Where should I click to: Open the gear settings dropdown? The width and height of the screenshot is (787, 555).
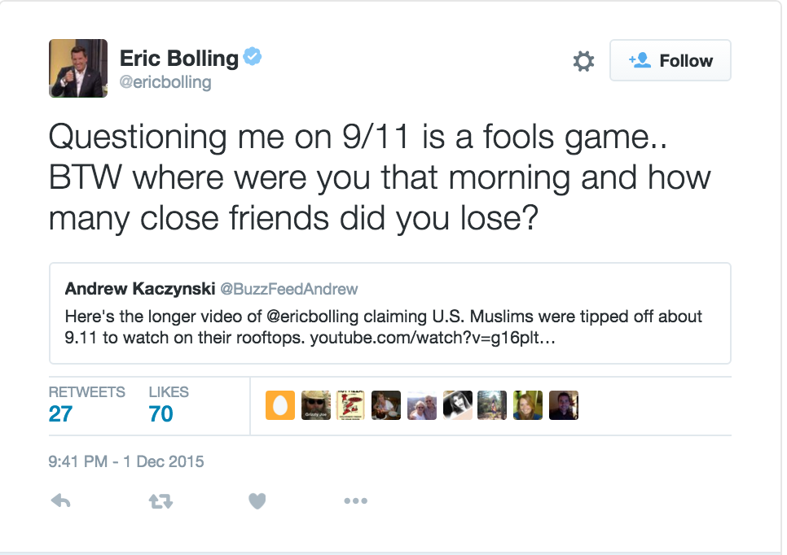[583, 61]
